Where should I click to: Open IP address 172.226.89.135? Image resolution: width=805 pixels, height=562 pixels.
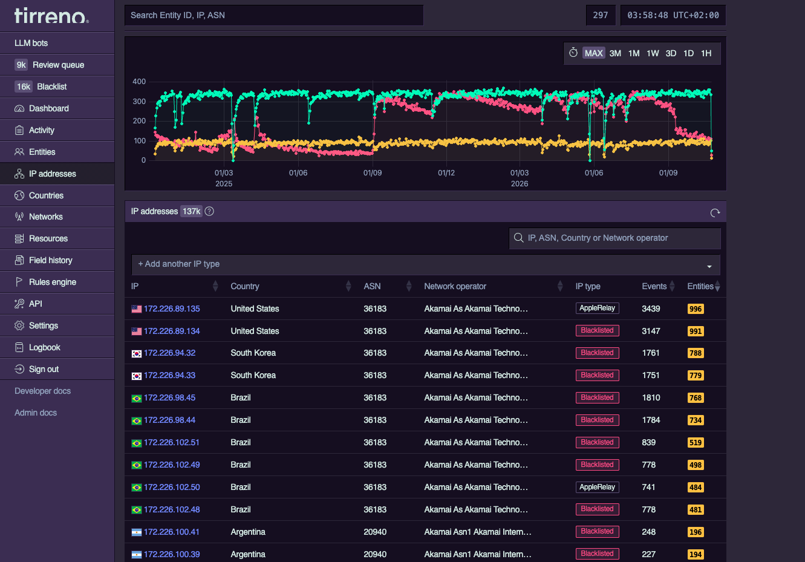(x=172, y=309)
